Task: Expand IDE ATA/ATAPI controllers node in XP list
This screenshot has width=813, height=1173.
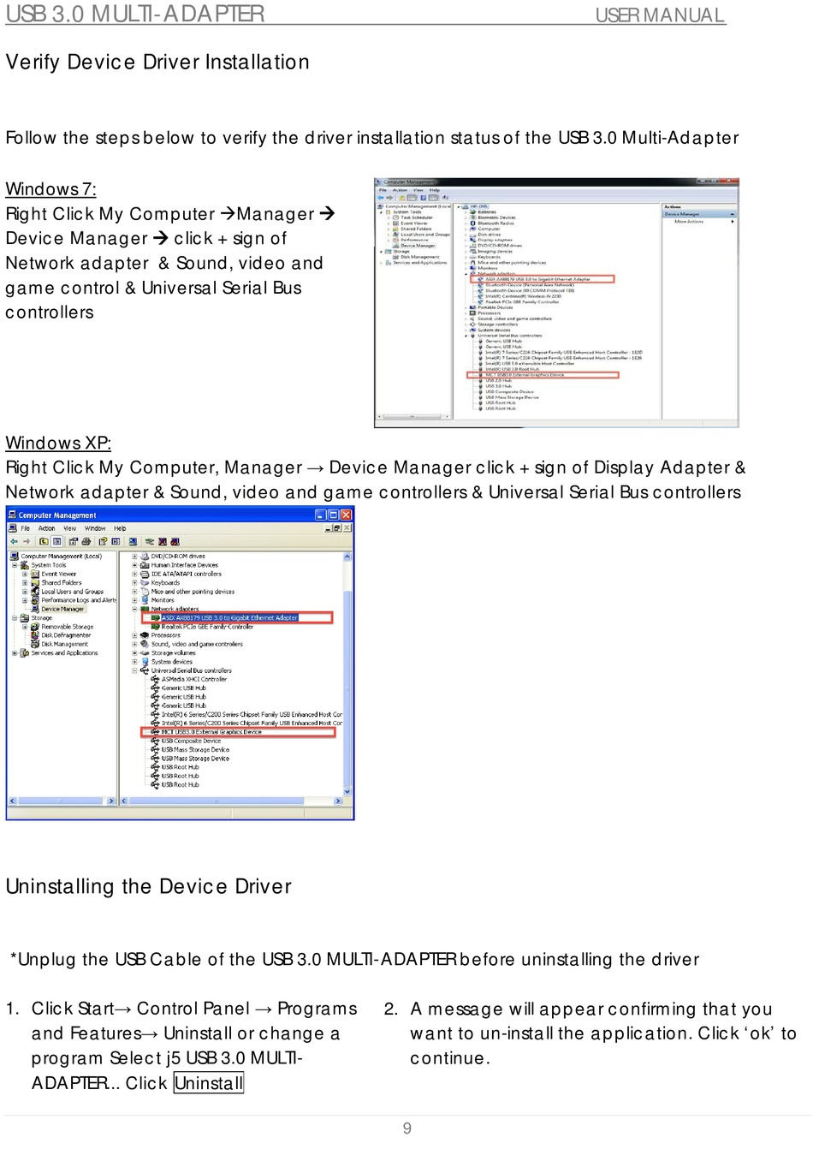Action: [x=134, y=574]
